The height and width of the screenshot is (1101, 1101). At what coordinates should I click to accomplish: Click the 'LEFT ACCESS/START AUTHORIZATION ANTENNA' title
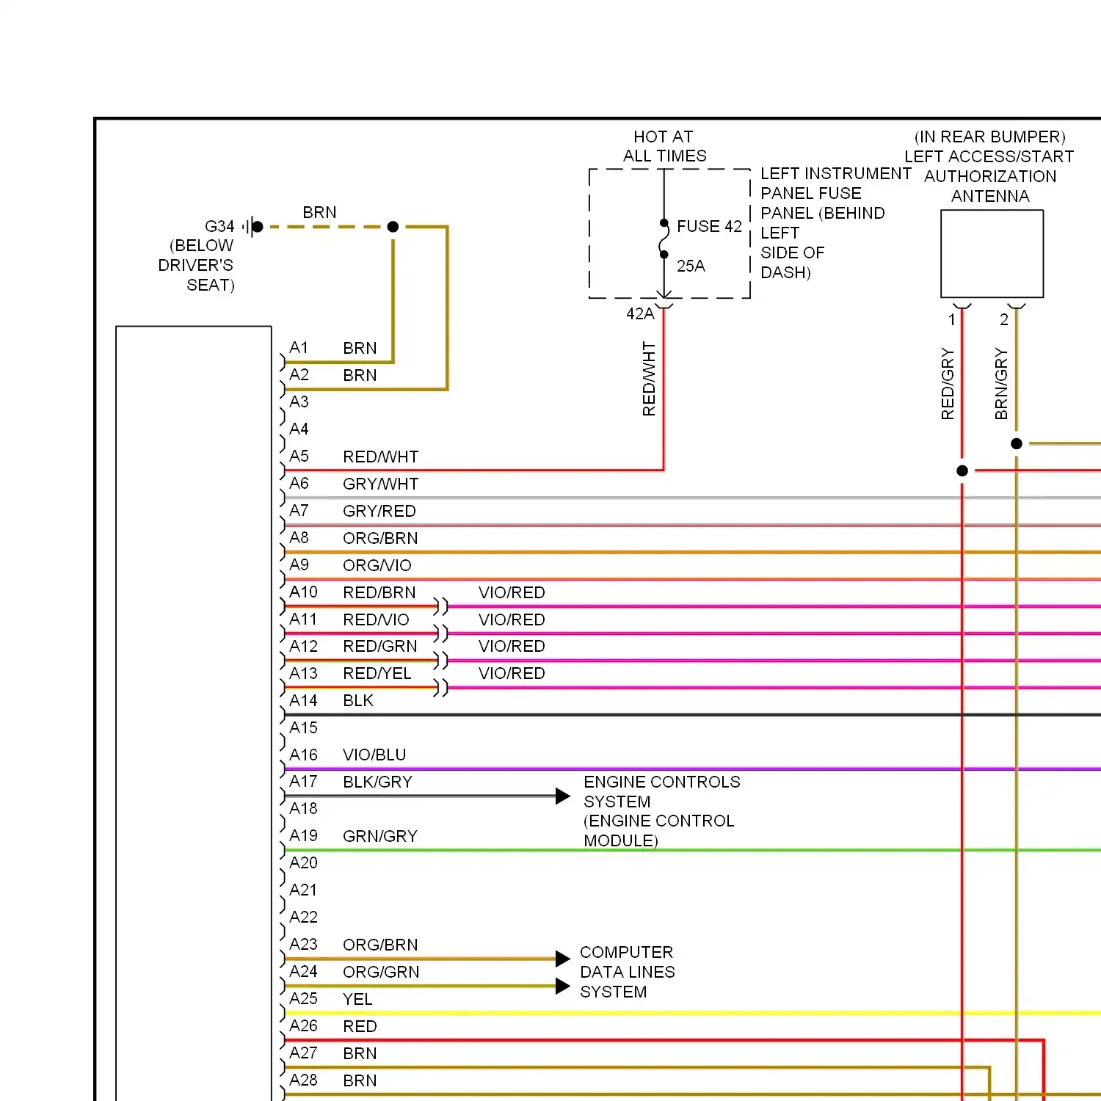[x=989, y=176]
